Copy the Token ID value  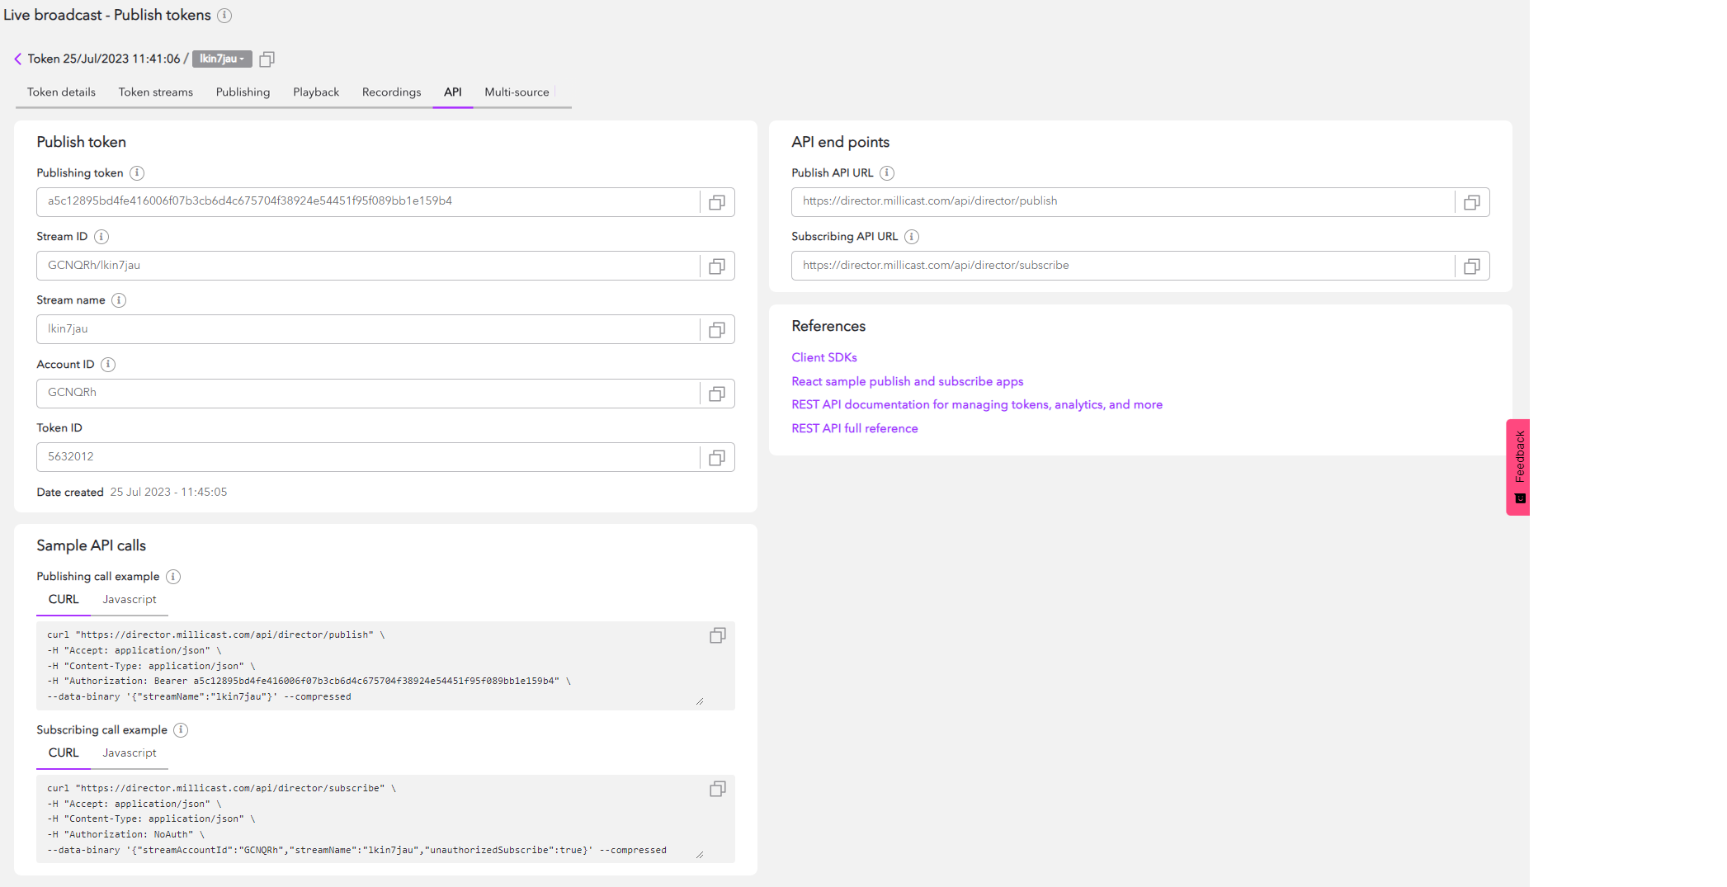[x=716, y=457]
